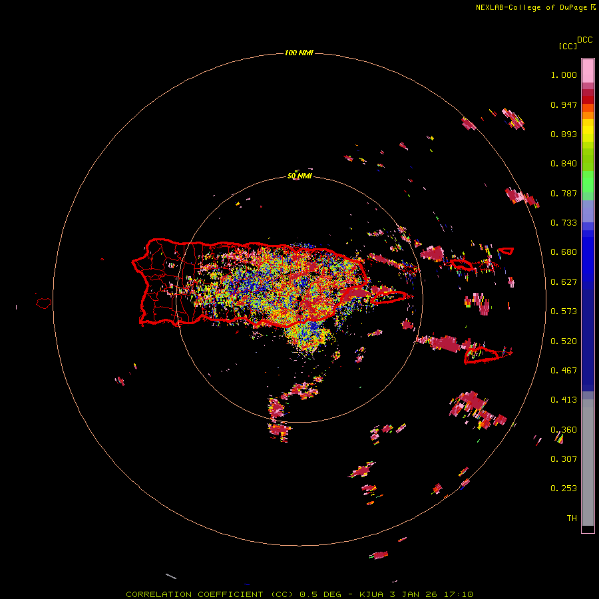Click the 0.947 legend value
Viewport: 599px width, 599px height.
tap(564, 104)
